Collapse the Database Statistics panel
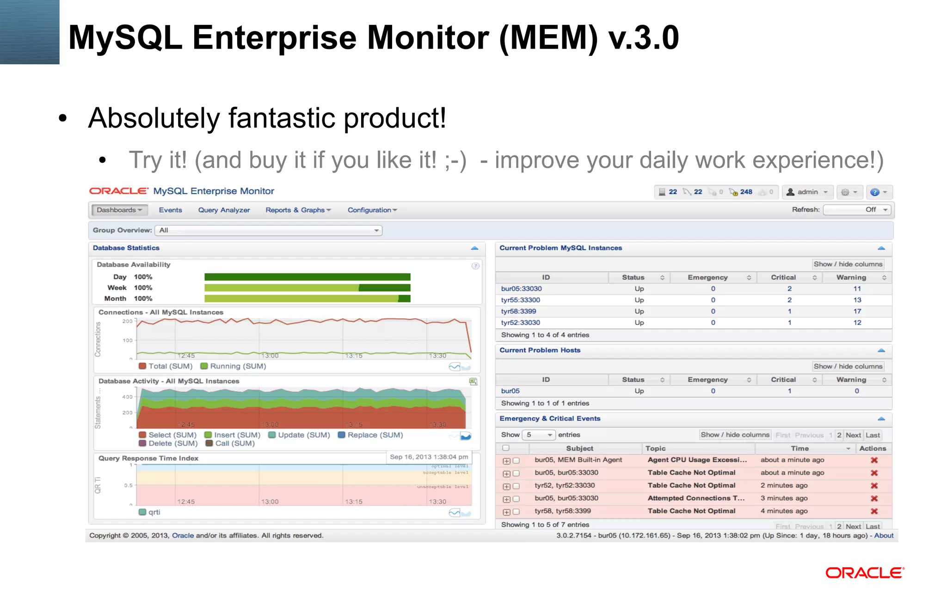This screenshot has height=594, width=947. click(x=474, y=248)
